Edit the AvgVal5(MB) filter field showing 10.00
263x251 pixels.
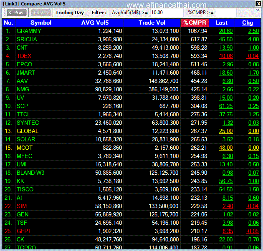pos(167,13)
